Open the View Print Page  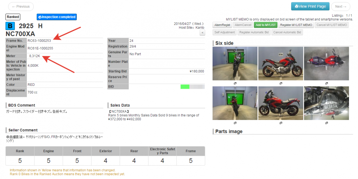310,6
